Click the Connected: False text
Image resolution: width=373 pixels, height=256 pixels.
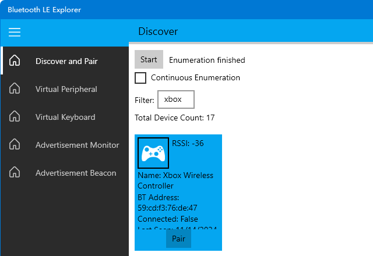[x=167, y=219]
